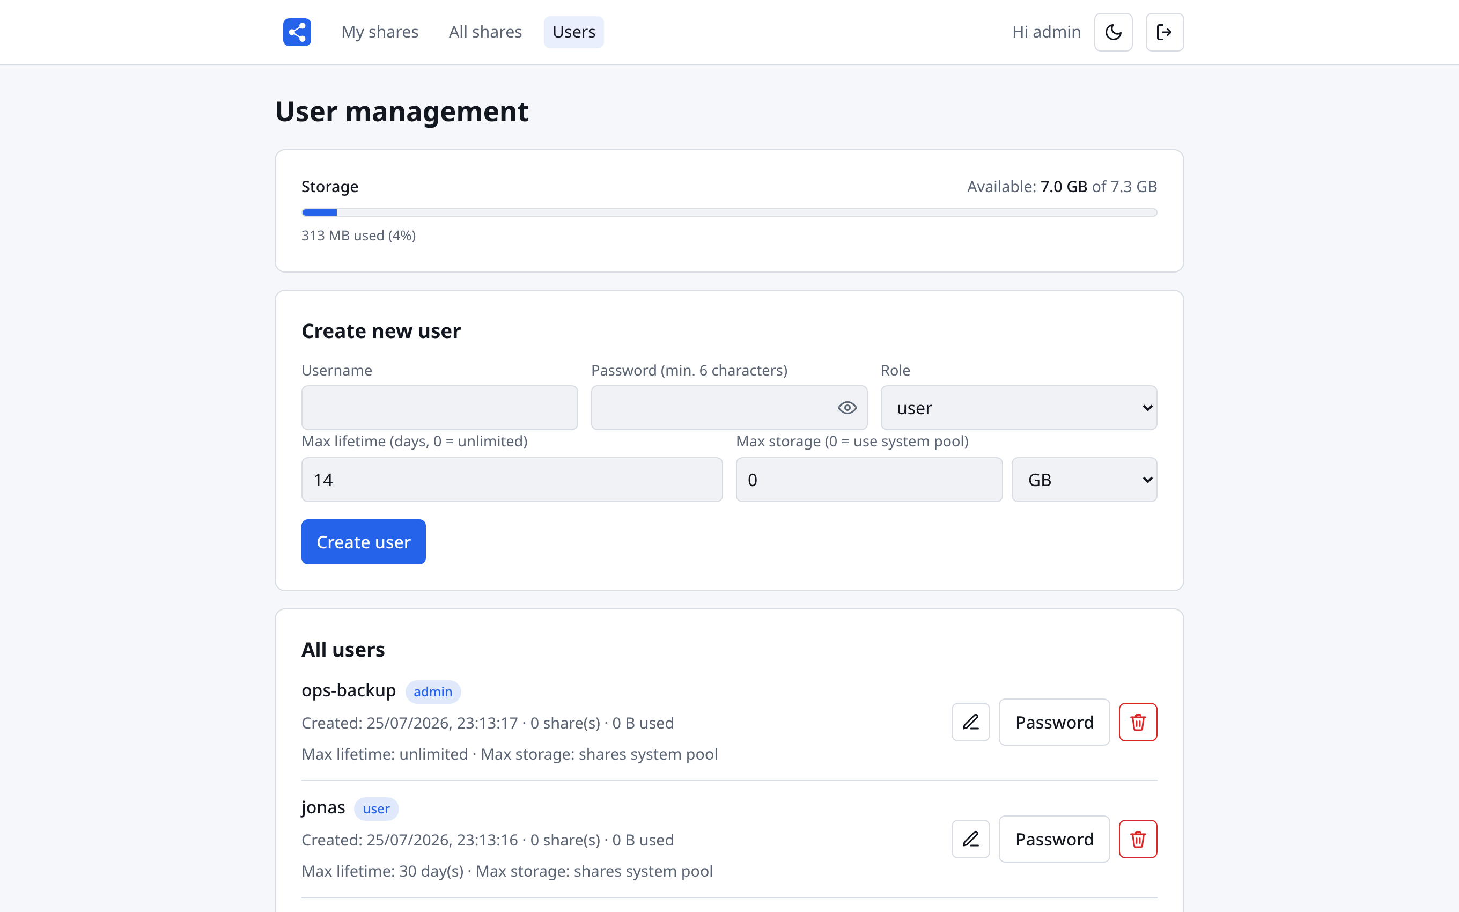Open the Role dropdown set to user
This screenshot has width=1459, height=912.
(x=1018, y=408)
